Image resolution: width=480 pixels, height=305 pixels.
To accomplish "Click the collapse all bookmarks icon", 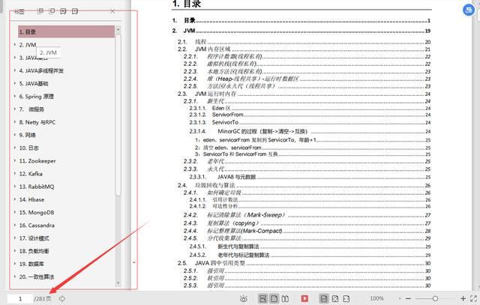I will point(52,11).
